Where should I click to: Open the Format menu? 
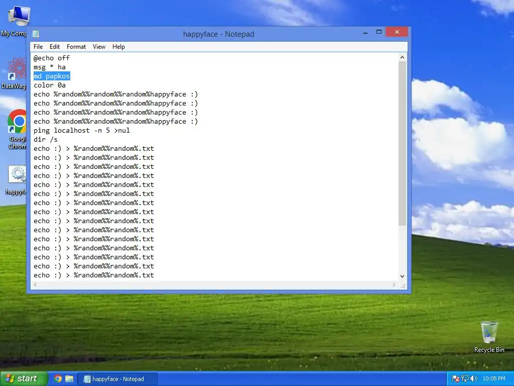76,47
